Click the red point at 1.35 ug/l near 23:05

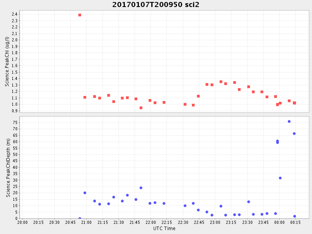(x=221, y=82)
